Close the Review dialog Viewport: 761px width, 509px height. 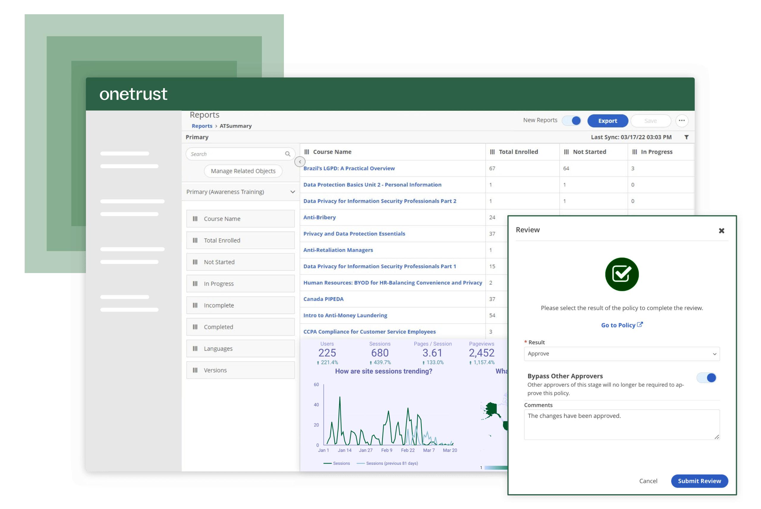point(721,231)
